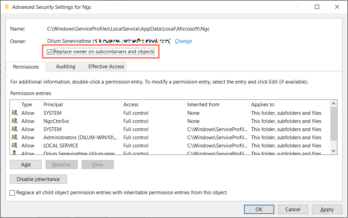Screen dimensions: 348x218
Task: Click the Change owner link
Action: pyautogui.click(x=183, y=41)
